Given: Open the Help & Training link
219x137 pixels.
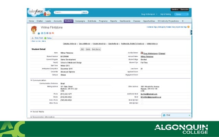Looking at the screenshot, I should point(165,14).
